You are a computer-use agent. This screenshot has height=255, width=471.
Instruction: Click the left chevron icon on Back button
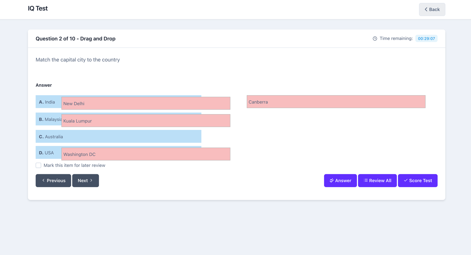[x=426, y=9]
